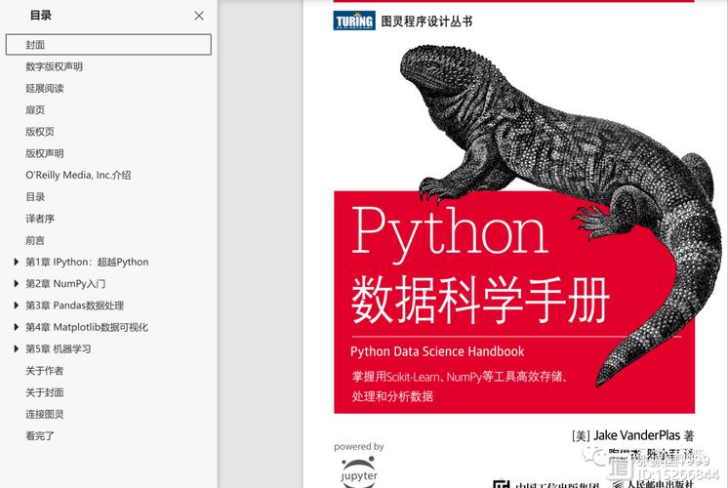Go to the 目录 item in the list
Image resolution: width=728 pixels, height=488 pixels.
tap(35, 197)
